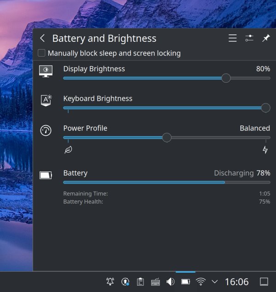Enable manually block sleep and screen locking
The image size is (276, 292).
click(42, 53)
